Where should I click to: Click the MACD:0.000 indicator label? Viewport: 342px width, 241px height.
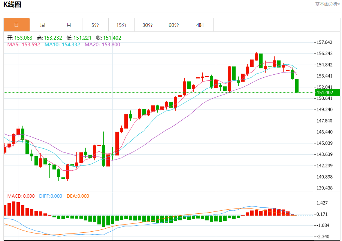pos(21,196)
